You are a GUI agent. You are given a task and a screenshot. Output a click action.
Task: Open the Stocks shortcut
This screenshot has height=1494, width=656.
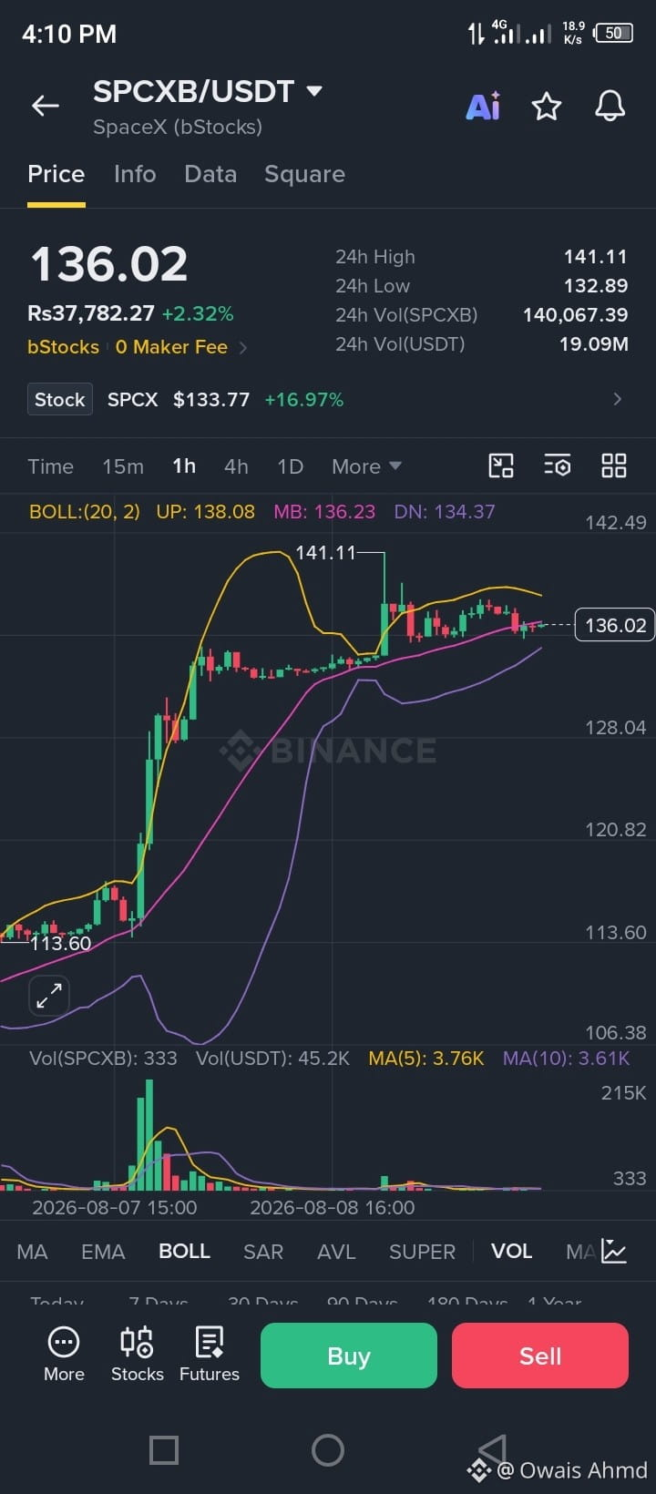point(137,1356)
